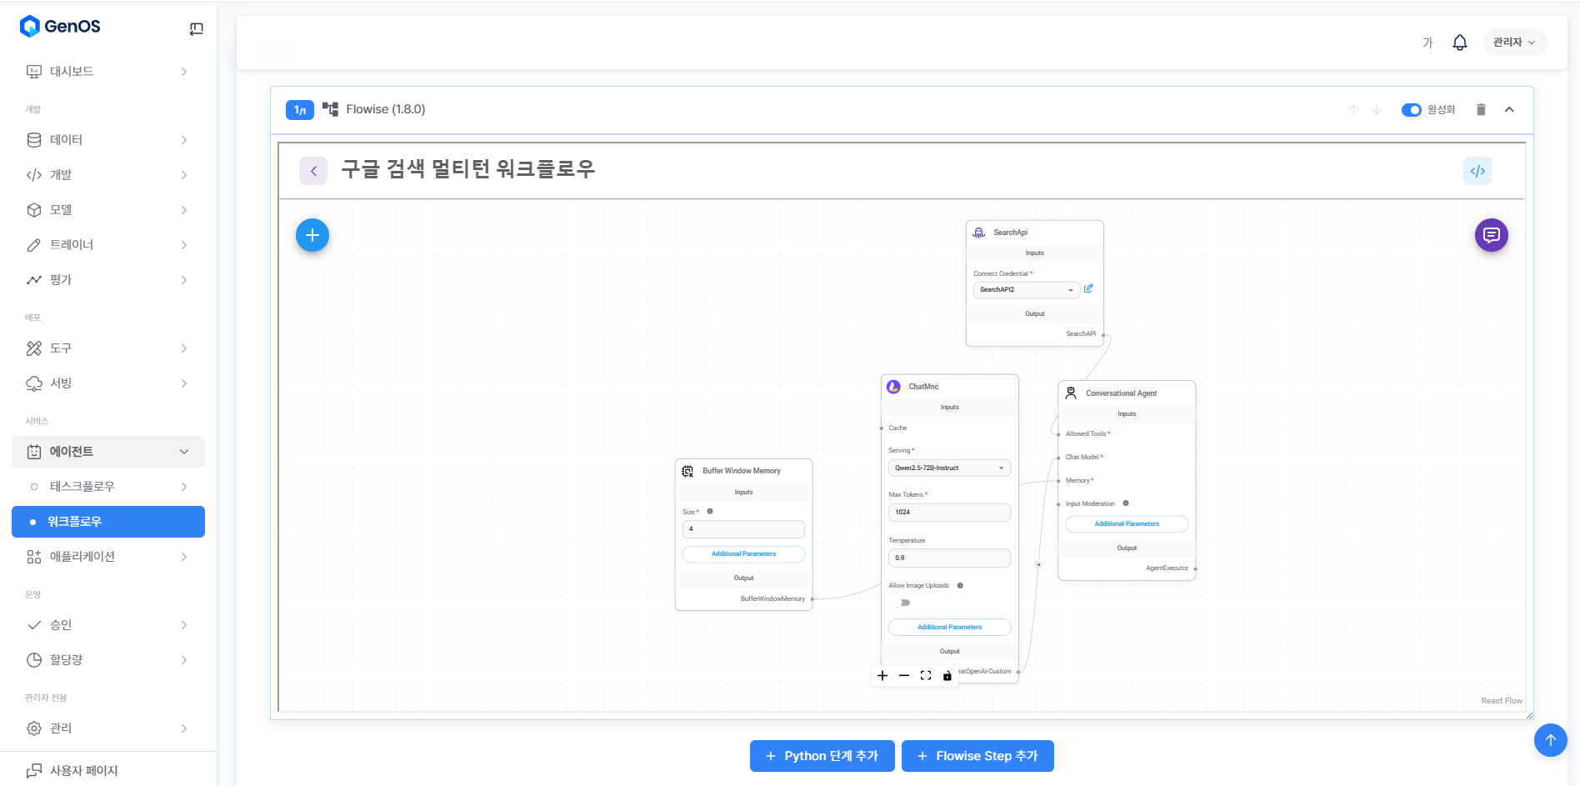The height and width of the screenshot is (786, 1580).
Task: Click the fit view canvas icon
Action: (926, 676)
